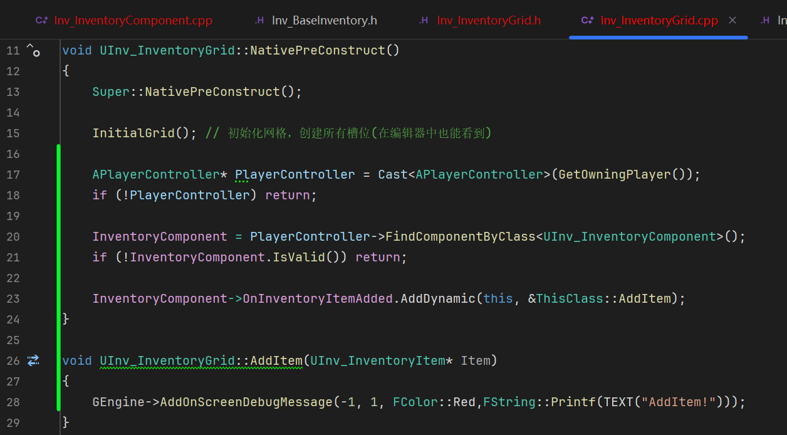The image size is (787, 435).
Task: Click line number 17 in the gutter
Action: (13, 174)
